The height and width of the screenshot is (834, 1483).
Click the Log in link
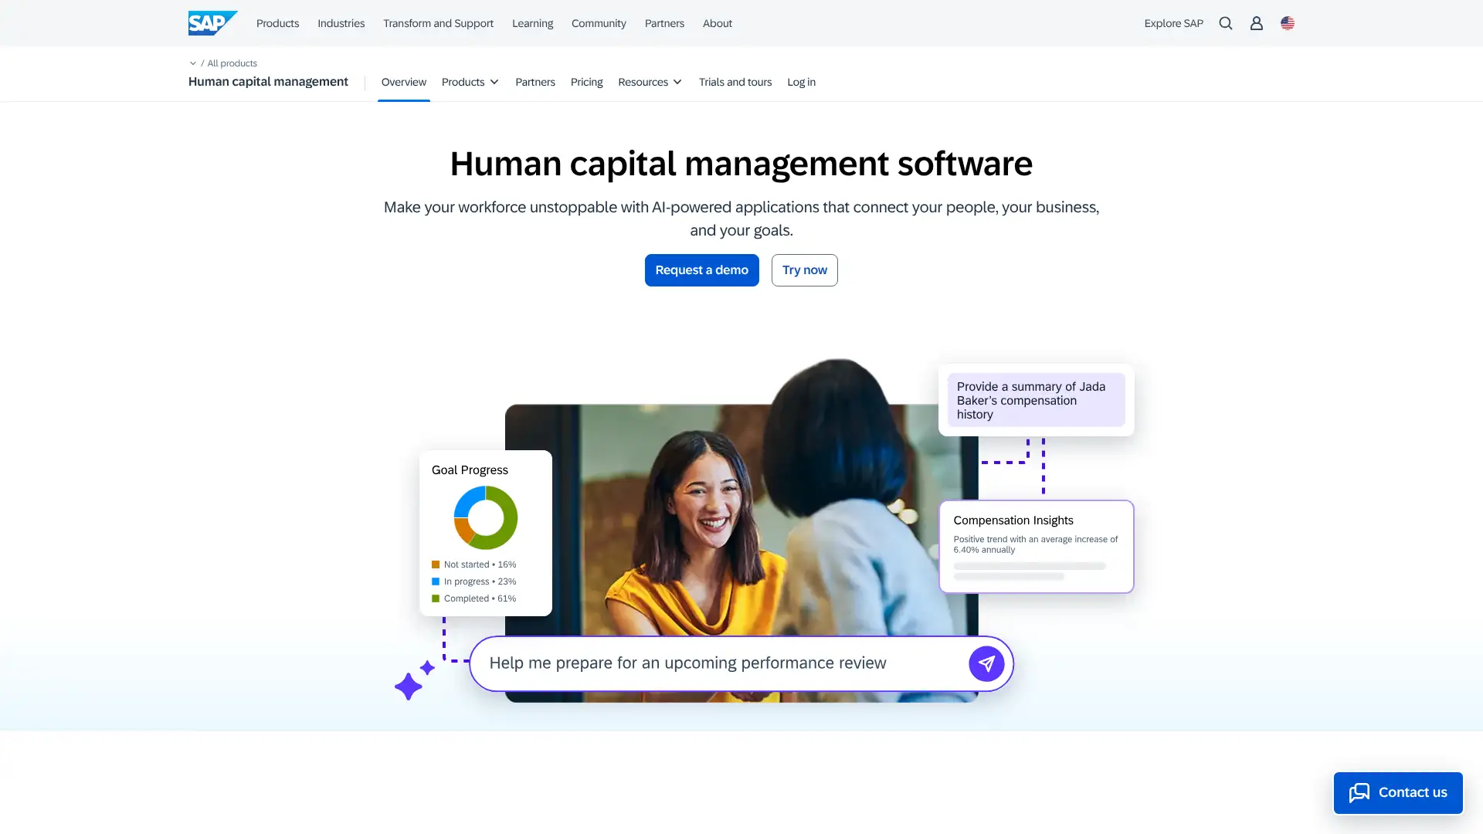click(x=801, y=82)
